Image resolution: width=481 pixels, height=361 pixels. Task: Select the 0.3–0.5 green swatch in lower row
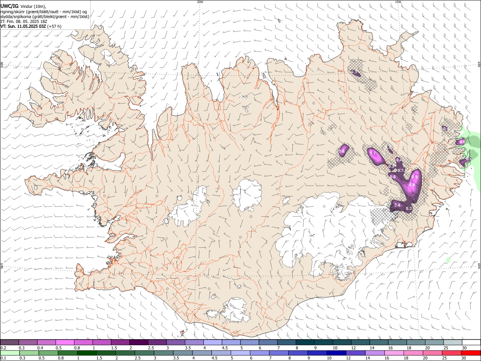(x=29, y=353)
